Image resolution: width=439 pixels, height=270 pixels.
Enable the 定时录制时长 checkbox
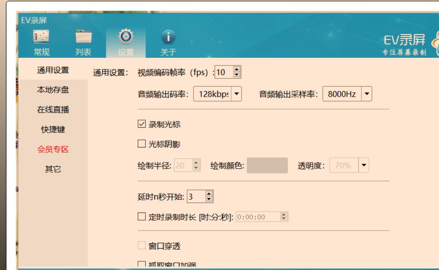point(142,216)
